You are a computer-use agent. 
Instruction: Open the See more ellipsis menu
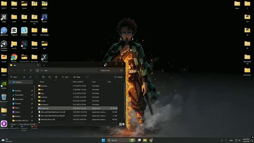[x=87, y=77]
